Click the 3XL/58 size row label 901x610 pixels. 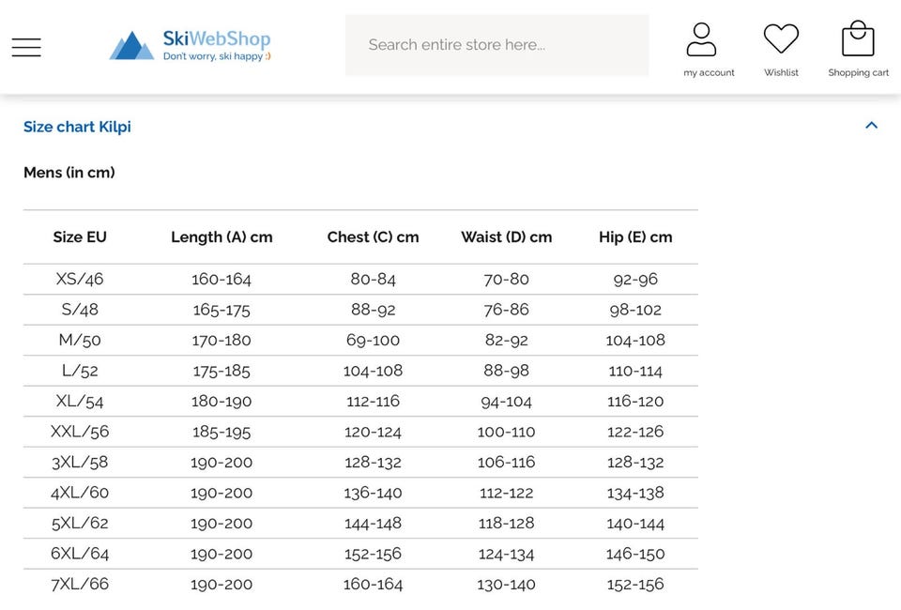[80, 463]
